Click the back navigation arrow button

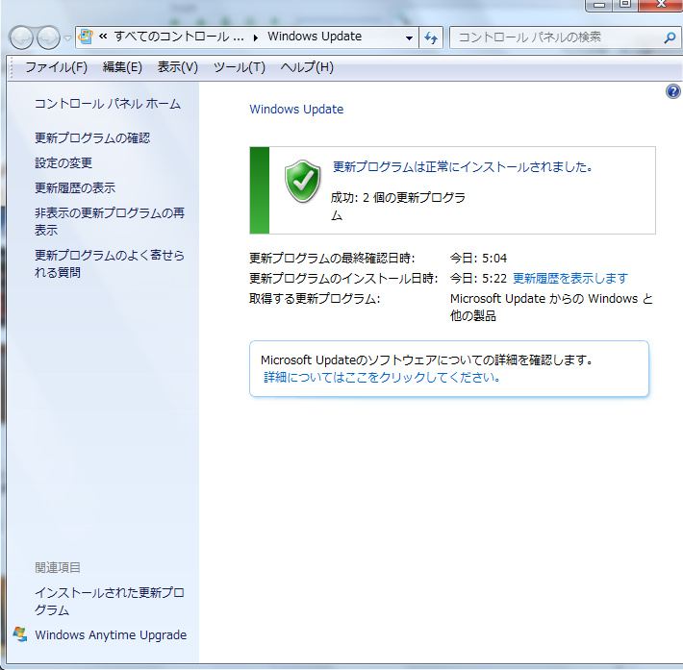(x=21, y=37)
